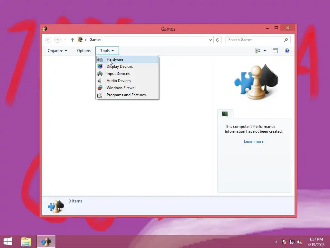This screenshot has height=248, width=330.
Task: Open address bar history dropdown
Action: (x=210, y=40)
